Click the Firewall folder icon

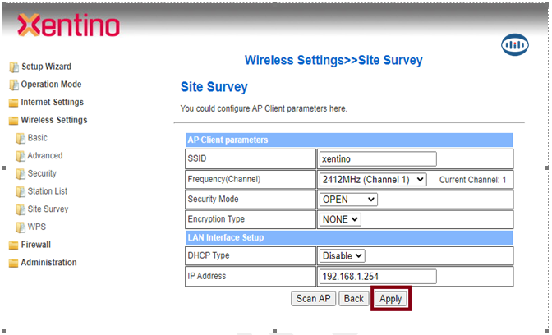pos(13,245)
